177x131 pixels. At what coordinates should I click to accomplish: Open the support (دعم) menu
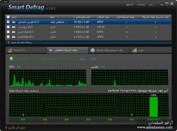[x=151, y=4]
